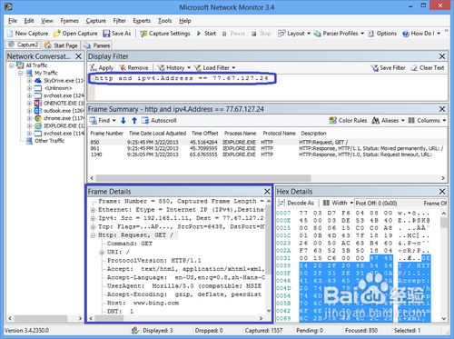
Task: Open Capture Settings from toolbar
Action: [165, 34]
